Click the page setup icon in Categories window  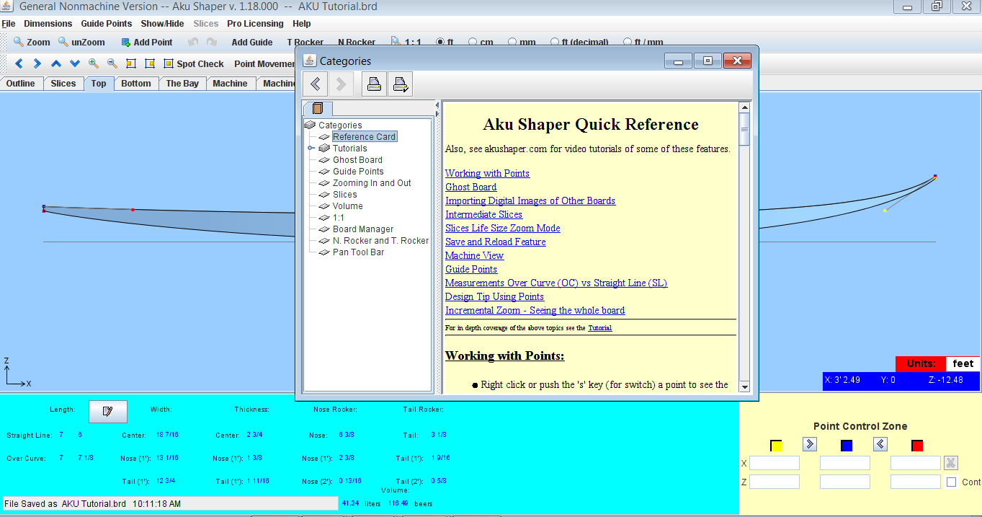401,84
